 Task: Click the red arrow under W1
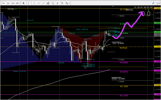152,10
